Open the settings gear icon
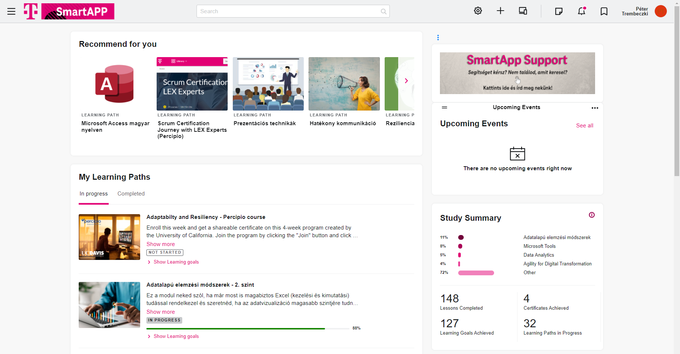This screenshot has width=680, height=354. click(x=478, y=11)
